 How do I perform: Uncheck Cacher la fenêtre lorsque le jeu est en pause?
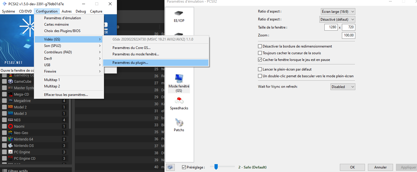[x=260, y=60]
